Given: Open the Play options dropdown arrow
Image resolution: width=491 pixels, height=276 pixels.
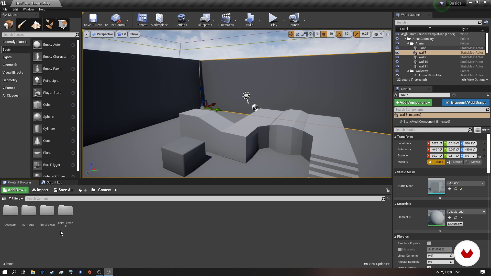Looking at the screenshot, I should (284, 20).
